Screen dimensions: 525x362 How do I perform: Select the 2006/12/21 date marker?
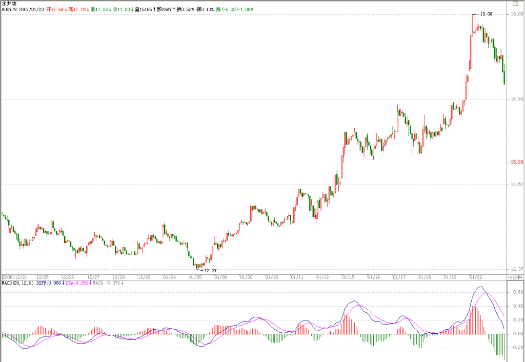pyautogui.click(x=15, y=277)
